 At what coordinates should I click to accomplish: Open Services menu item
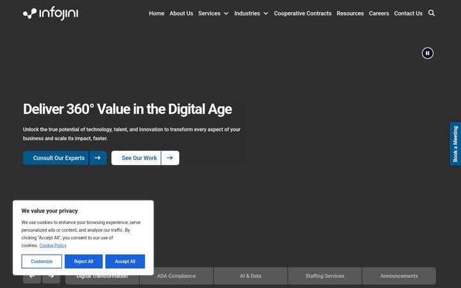click(x=209, y=13)
